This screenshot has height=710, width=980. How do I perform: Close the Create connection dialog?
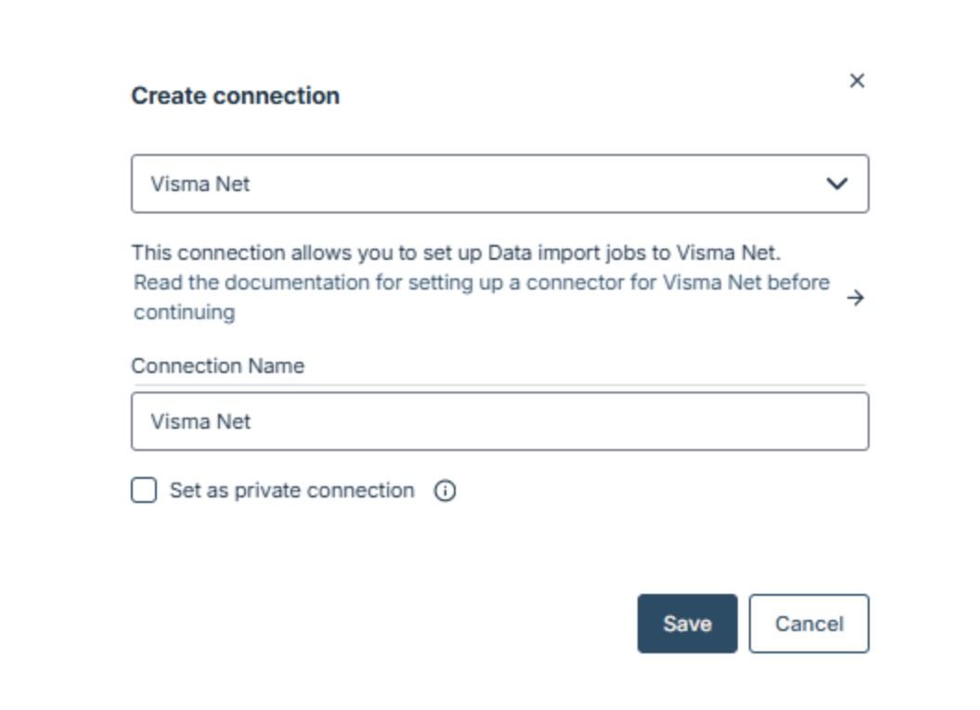tap(857, 81)
